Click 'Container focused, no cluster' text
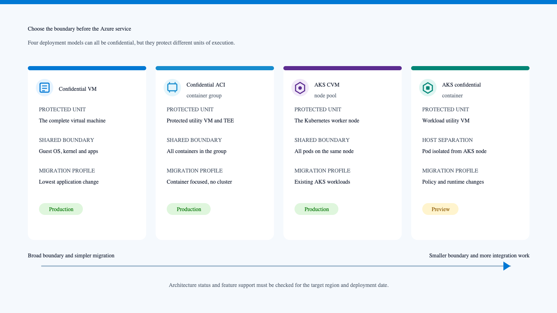 [x=199, y=182]
